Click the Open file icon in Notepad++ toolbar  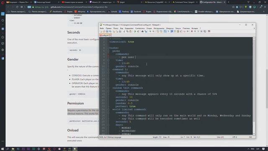[104, 31]
